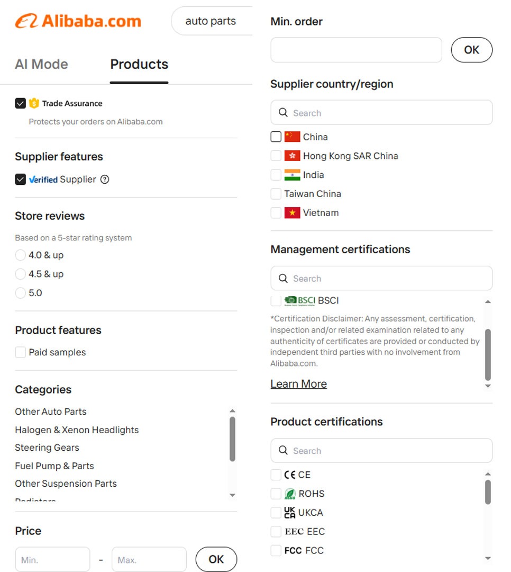Viewport: 511px width, 572px height.
Task: Click the Hong Kong SAR China flag icon
Action: 293,156
